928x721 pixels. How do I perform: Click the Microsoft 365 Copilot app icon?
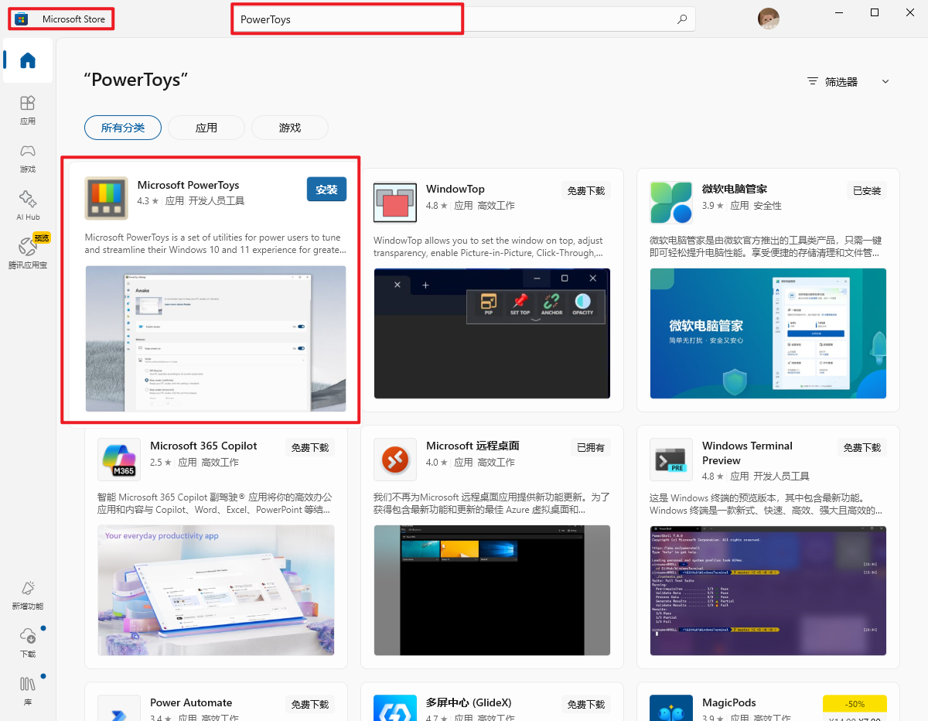point(119,460)
